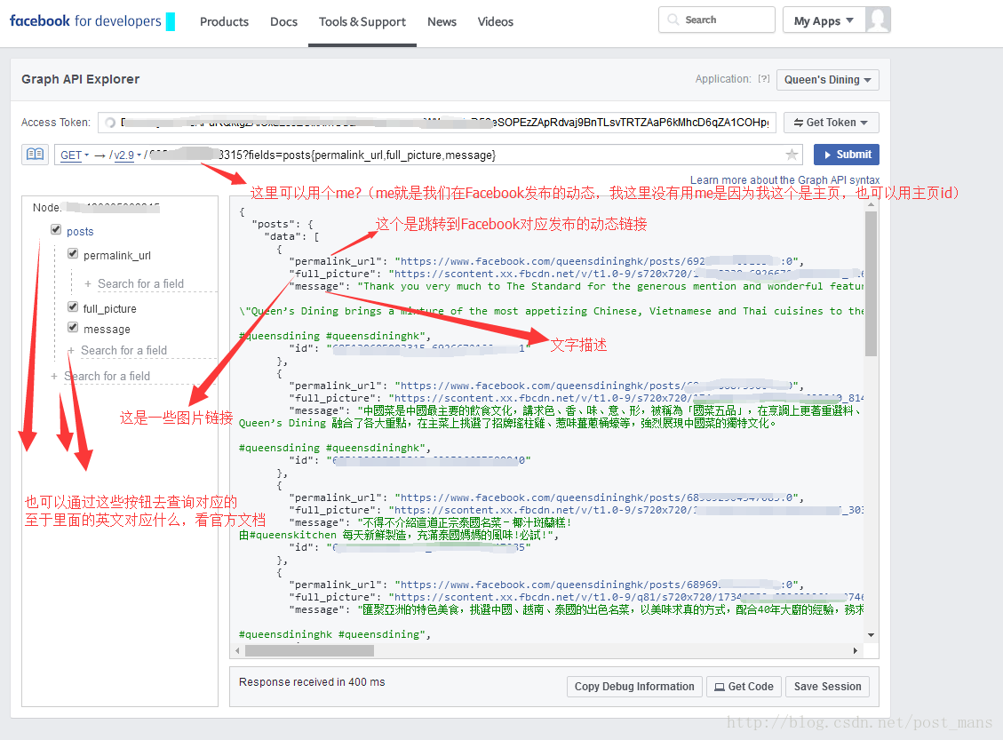Uncheck the permalink_url checkbox
The image size is (1003, 740).
click(73, 254)
